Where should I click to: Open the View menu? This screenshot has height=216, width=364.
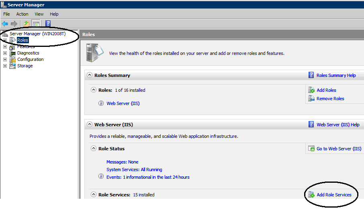pyautogui.click(x=39, y=14)
